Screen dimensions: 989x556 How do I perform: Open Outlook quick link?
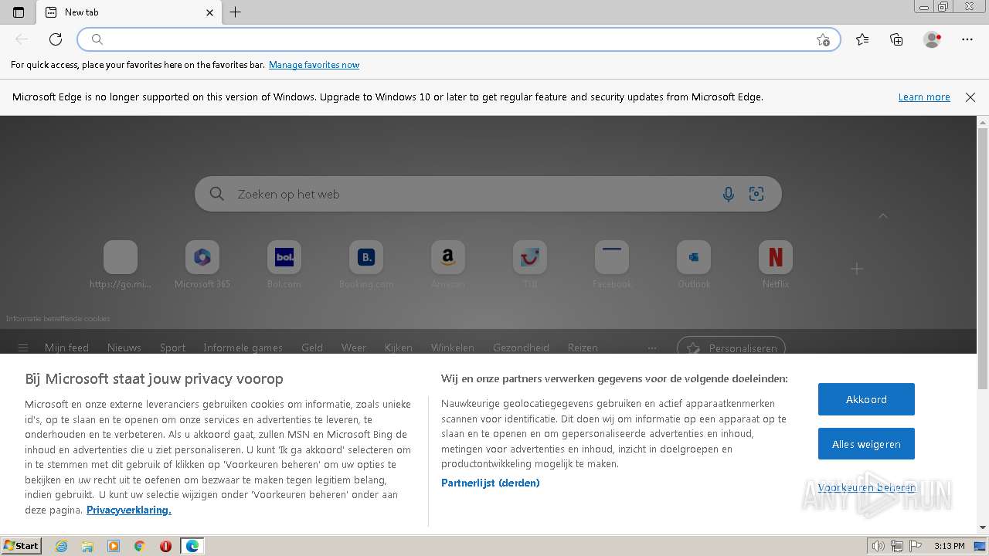pyautogui.click(x=694, y=265)
